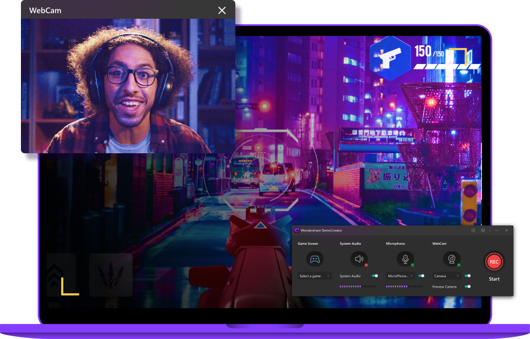Click the pistol weapon icon in game HUD
530x339 pixels.
click(x=390, y=57)
